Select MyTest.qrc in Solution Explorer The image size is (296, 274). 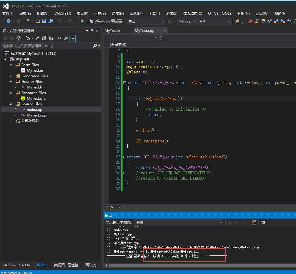coord(36,99)
